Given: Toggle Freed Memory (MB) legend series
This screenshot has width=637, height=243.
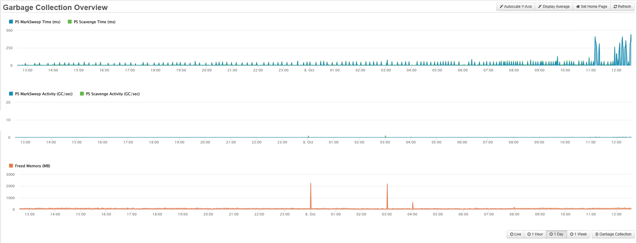Looking at the screenshot, I should pos(30,166).
